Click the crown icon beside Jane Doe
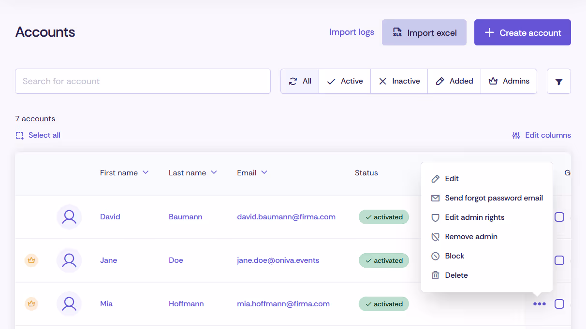 tap(31, 260)
